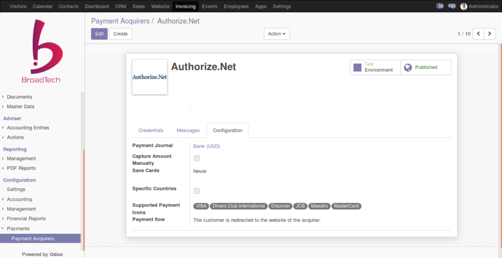The image size is (502, 258).
Task: Open the Action dropdown menu
Action: [276, 34]
